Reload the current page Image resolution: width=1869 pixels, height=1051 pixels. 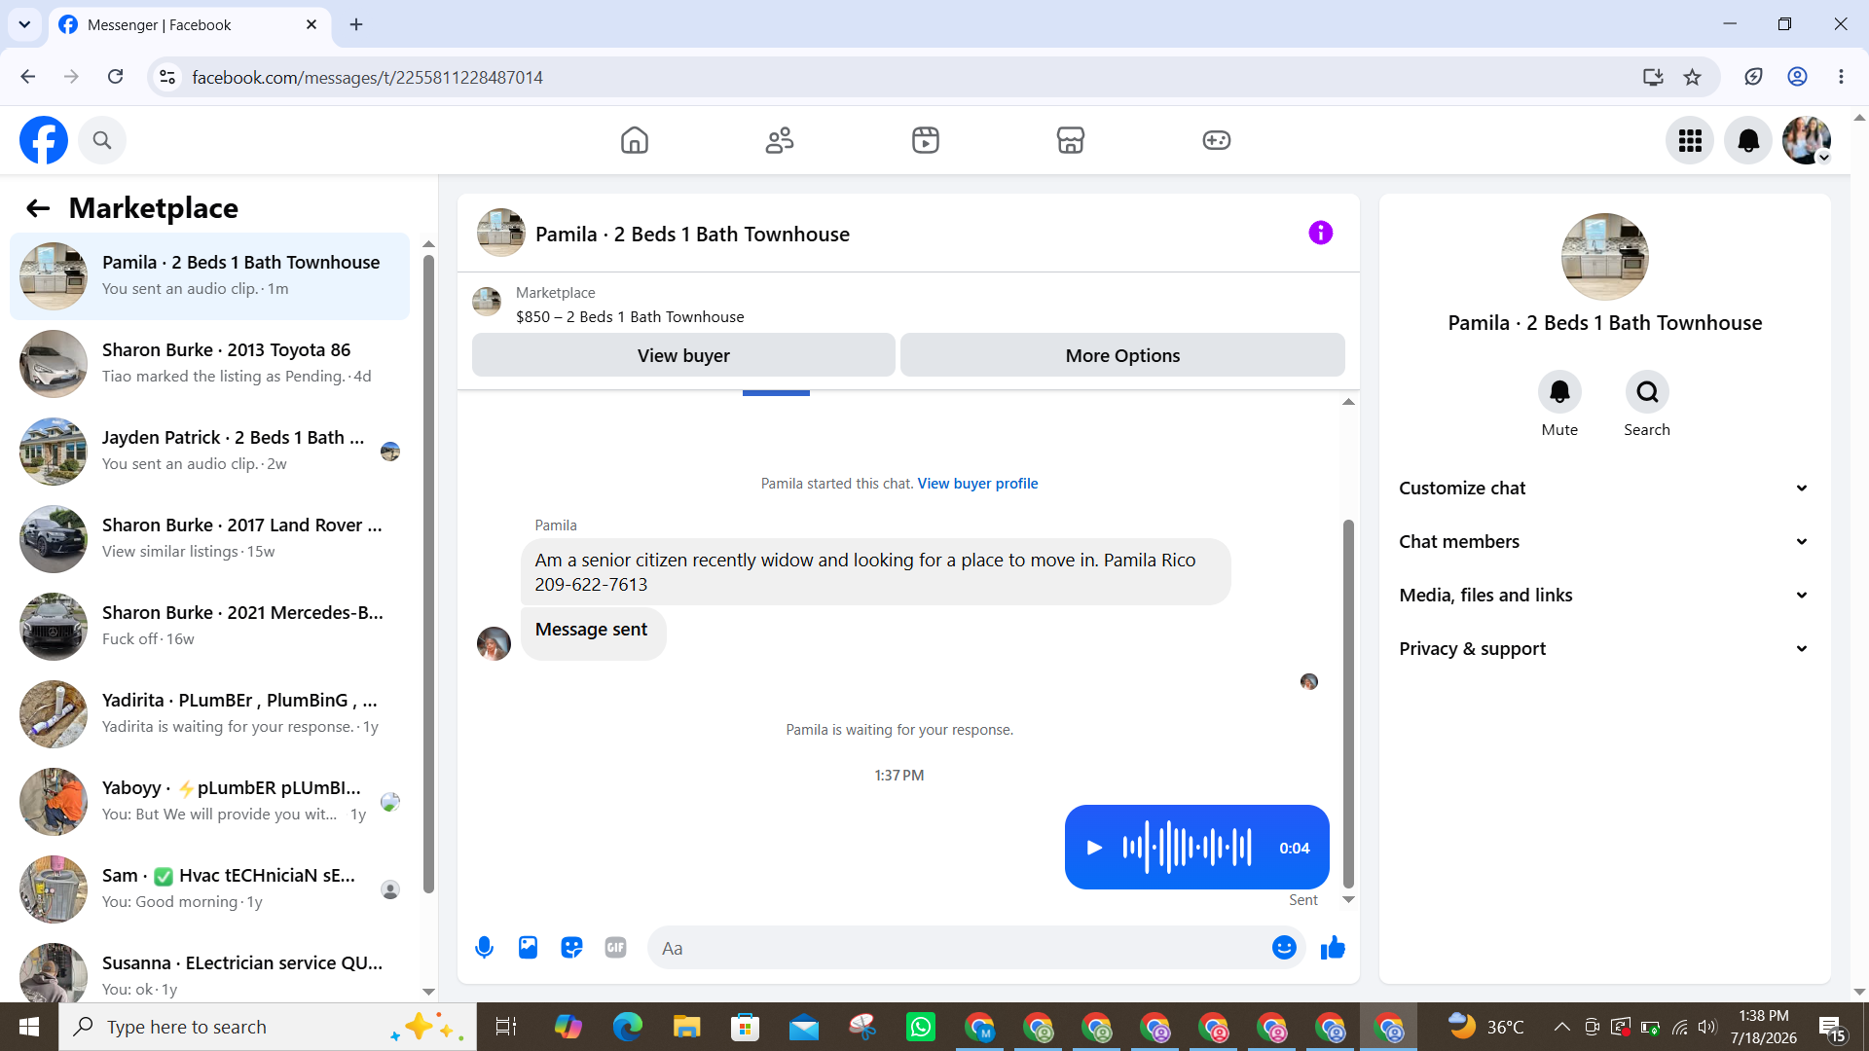point(115,77)
